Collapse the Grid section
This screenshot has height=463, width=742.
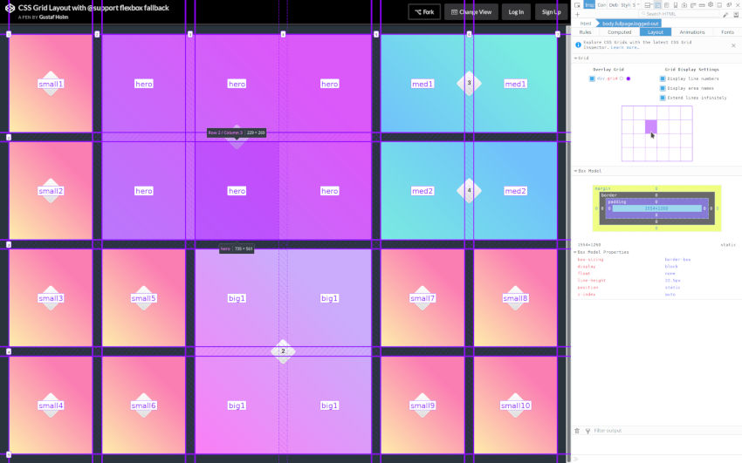[x=577, y=58]
